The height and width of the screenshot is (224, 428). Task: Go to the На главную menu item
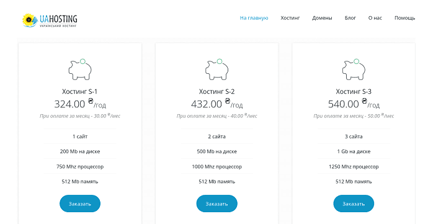click(x=254, y=18)
